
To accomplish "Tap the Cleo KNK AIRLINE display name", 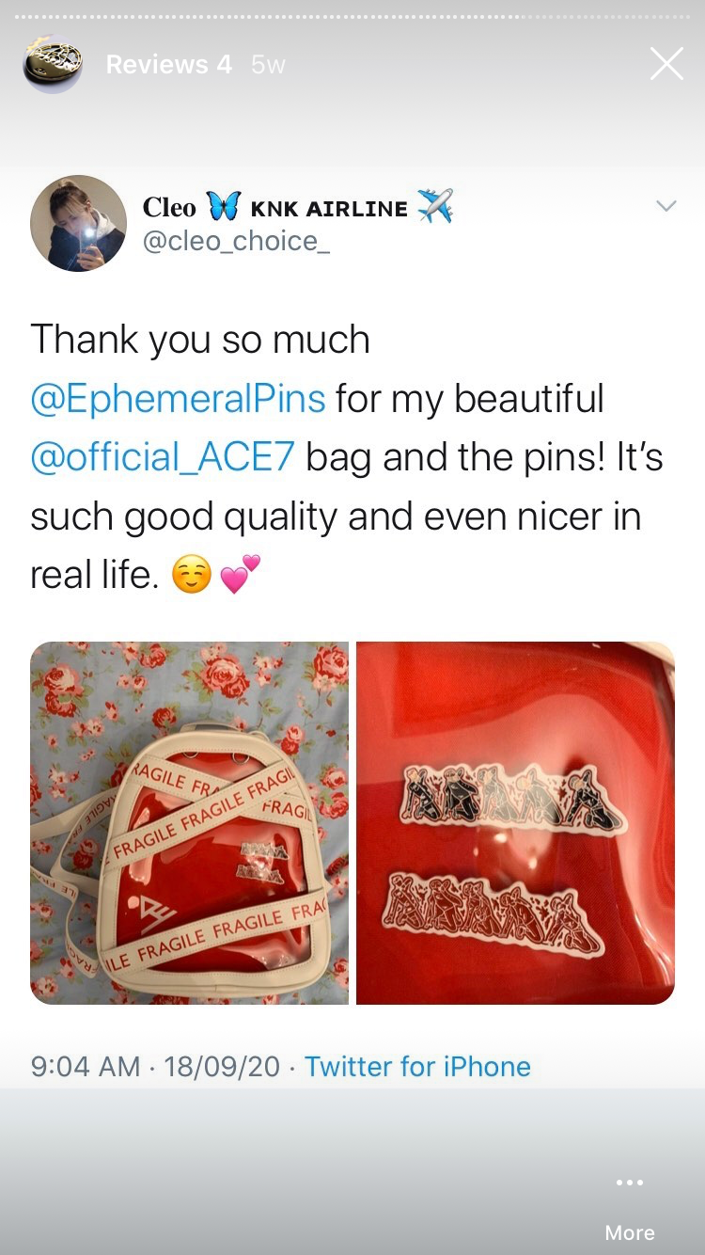I will click(297, 206).
